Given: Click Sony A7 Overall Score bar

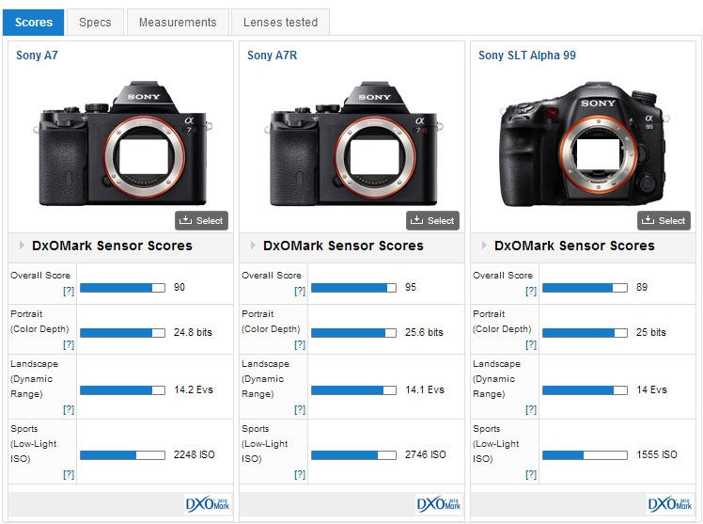Looking at the screenshot, I should (x=122, y=288).
